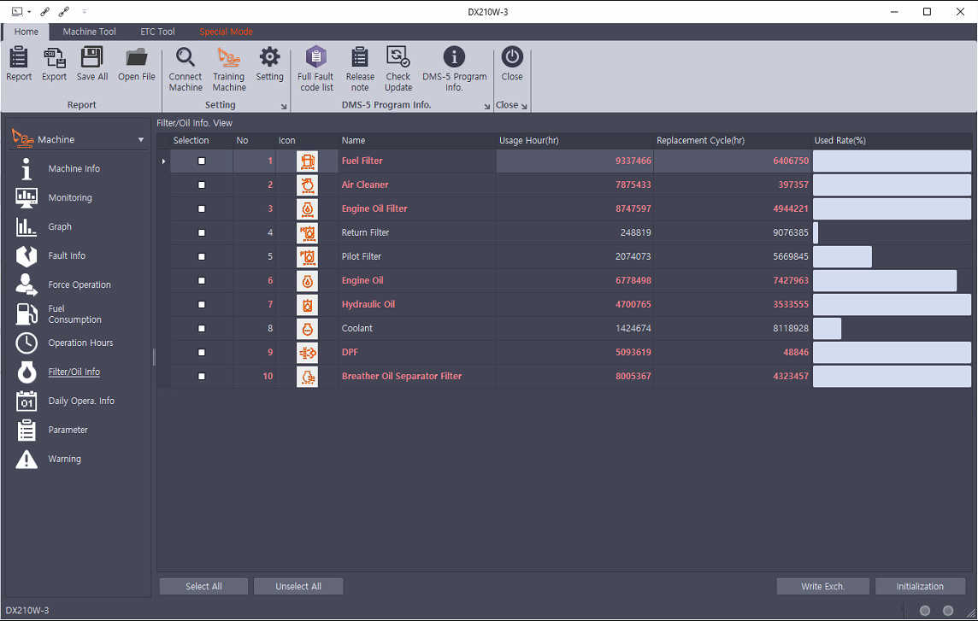Expand DMS-5 Program Info. group launcher
978x621 pixels.
tap(487, 107)
